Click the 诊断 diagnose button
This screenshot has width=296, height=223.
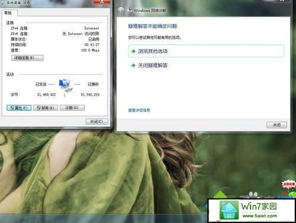(x=72, y=108)
